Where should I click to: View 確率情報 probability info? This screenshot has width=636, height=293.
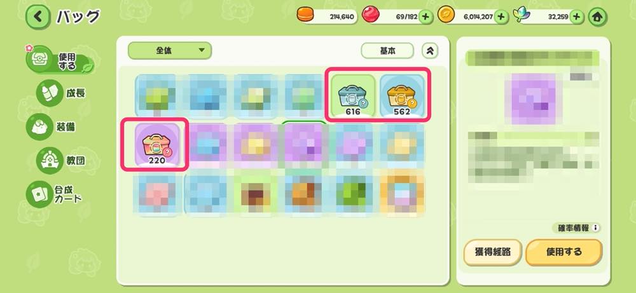click(576, 228)
